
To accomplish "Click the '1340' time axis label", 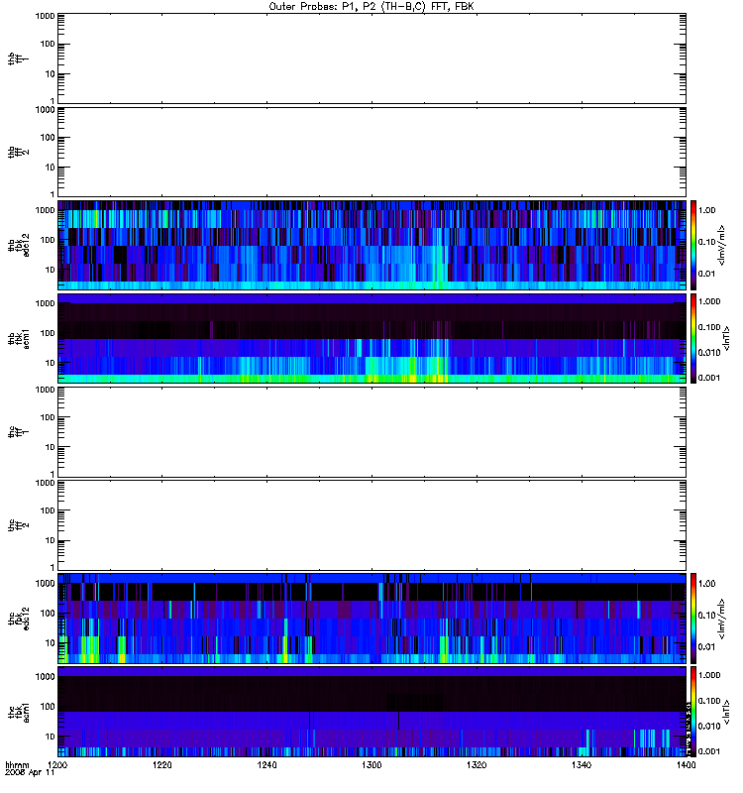I will coord(582,765).
